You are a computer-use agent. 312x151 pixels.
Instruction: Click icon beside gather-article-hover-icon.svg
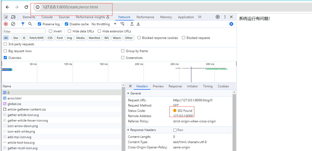tap(5, 120)
